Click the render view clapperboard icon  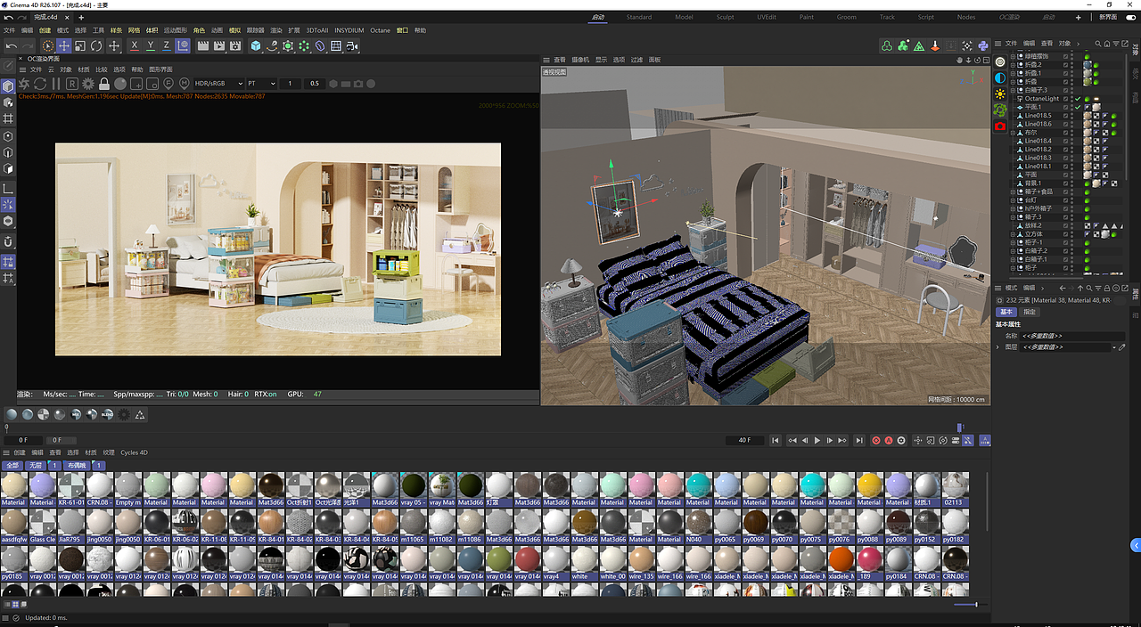[202, 45]
